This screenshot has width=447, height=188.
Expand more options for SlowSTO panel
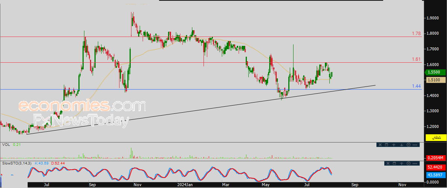point(415,163)
